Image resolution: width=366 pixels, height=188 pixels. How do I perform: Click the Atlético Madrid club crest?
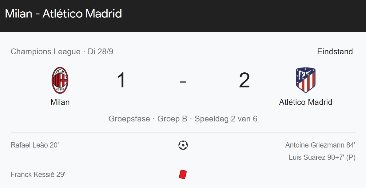point(305,80)
